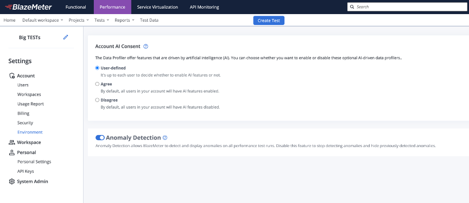Click the Account AI Consent heading
This screenshot has height=203, width=469.
pyautogui.click(x=118, y=46)
